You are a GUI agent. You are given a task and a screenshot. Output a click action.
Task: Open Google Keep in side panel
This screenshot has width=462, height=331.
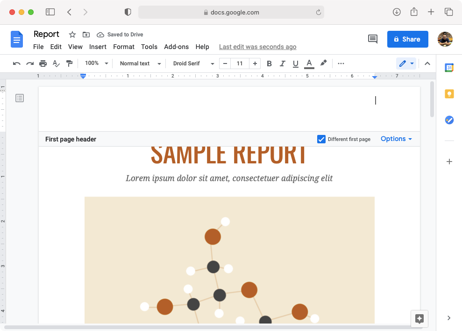pyautogui.click(x=449, y=94)
